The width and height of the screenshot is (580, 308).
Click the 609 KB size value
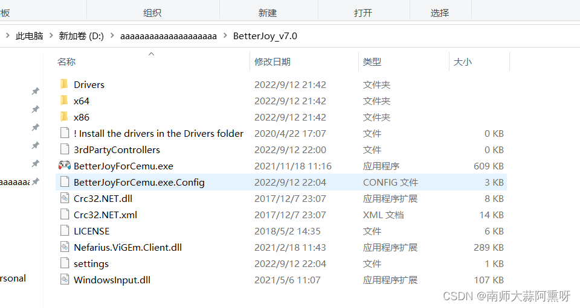(489, 166)
